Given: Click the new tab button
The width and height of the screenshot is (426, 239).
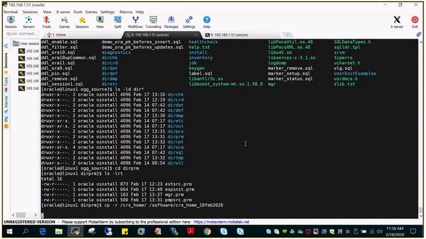Looking at the screenshot, I should click(x=288, y=35).
